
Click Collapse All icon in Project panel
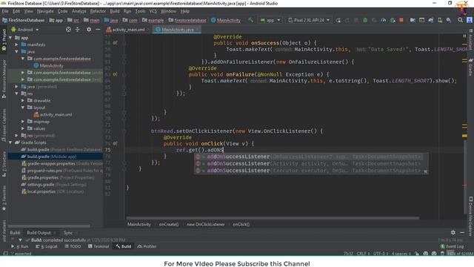pos(77,30)
